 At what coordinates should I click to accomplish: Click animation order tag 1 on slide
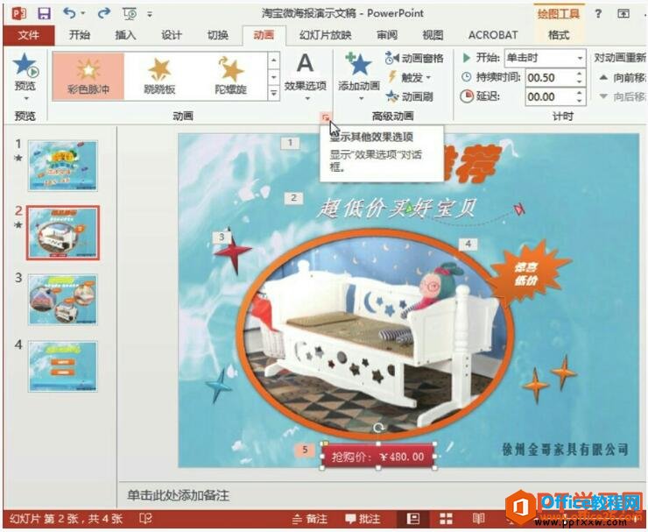coord(290,143)
